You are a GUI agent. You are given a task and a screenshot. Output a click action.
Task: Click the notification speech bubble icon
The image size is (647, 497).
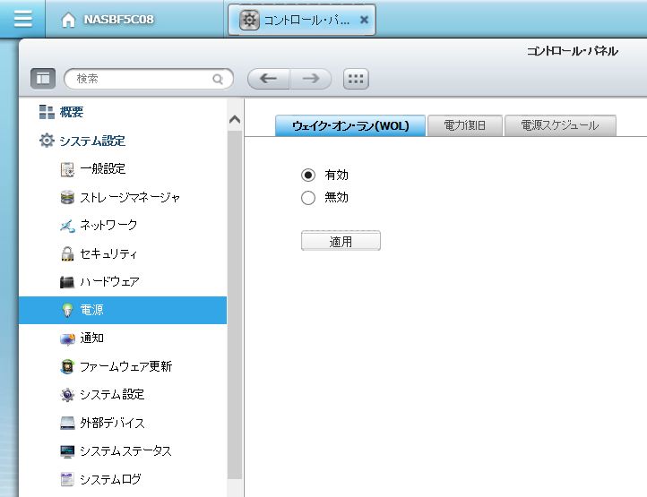68,338
